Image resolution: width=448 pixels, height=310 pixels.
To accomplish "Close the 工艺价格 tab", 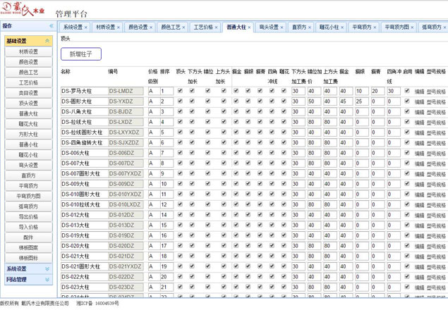I will [x=216, y=27].
